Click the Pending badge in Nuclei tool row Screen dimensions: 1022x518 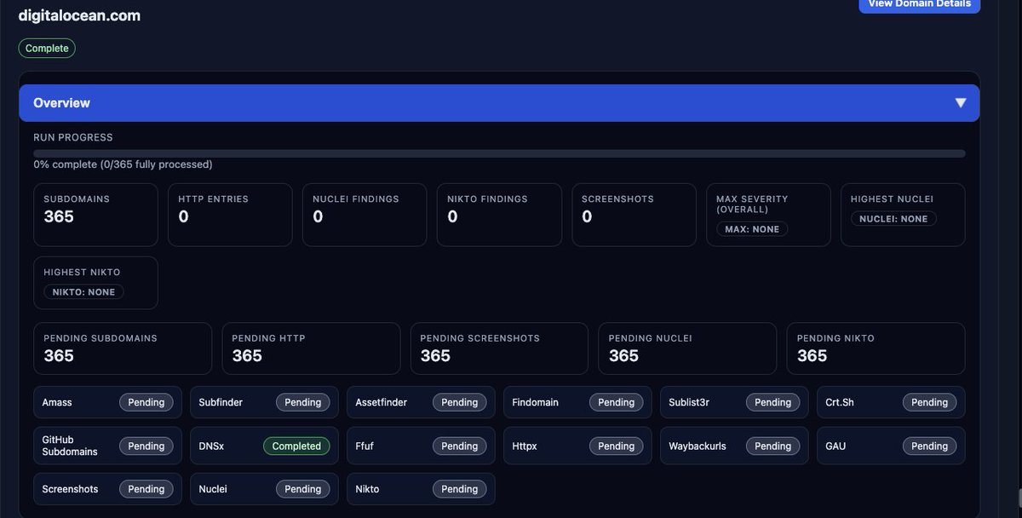(303, 489)
